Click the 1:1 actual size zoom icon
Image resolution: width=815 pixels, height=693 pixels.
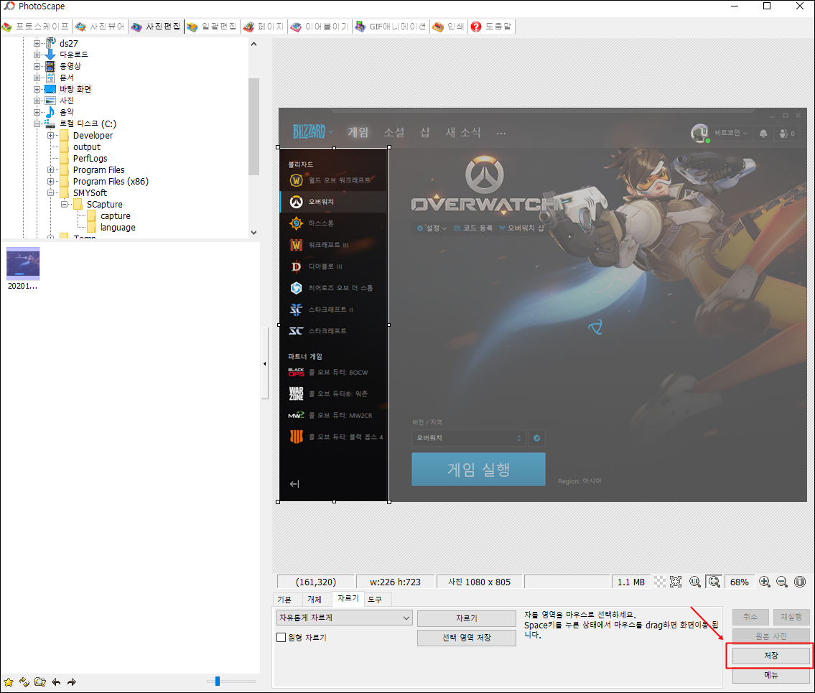click(695, 582)
